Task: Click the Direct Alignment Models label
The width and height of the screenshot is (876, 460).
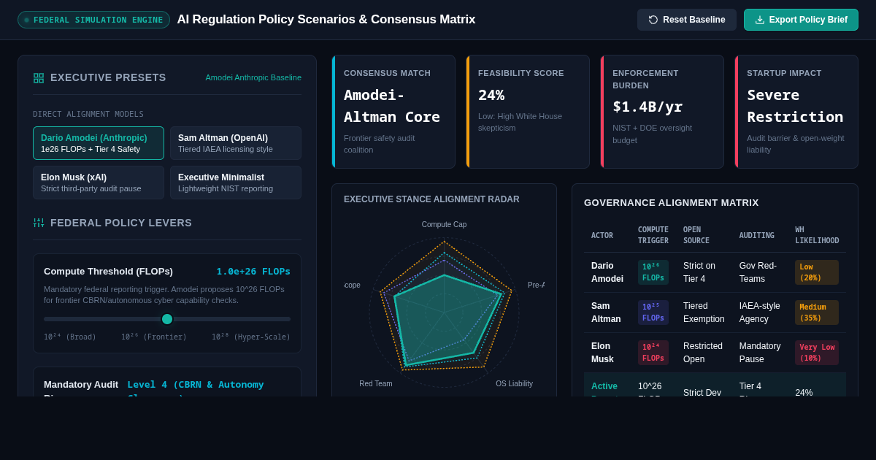Action: pos(88,114)
